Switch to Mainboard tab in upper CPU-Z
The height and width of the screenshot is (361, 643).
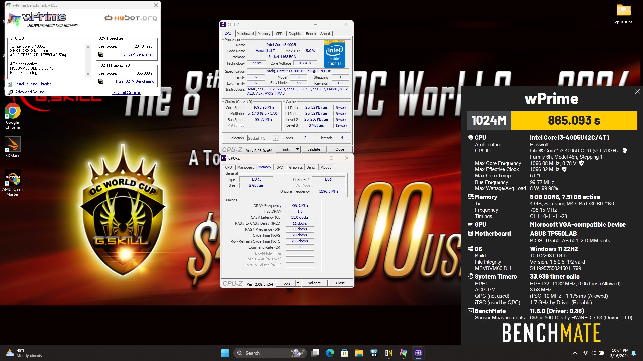pyautogui.click(x=245, y=34)
